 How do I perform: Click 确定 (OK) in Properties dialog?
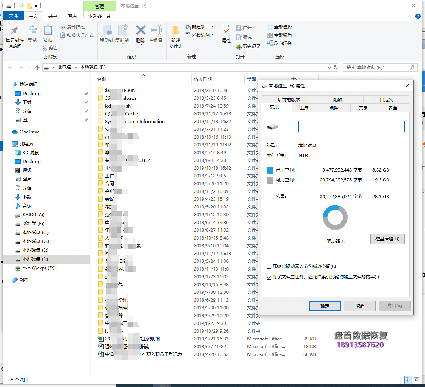(x=325, y=306)
